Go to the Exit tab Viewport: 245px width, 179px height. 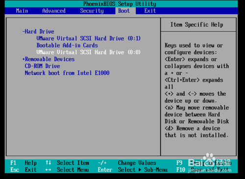pyautogui.click(x=150, y=11)
